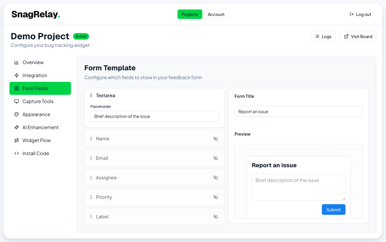Click the Form Title input field

click(298, 111)
